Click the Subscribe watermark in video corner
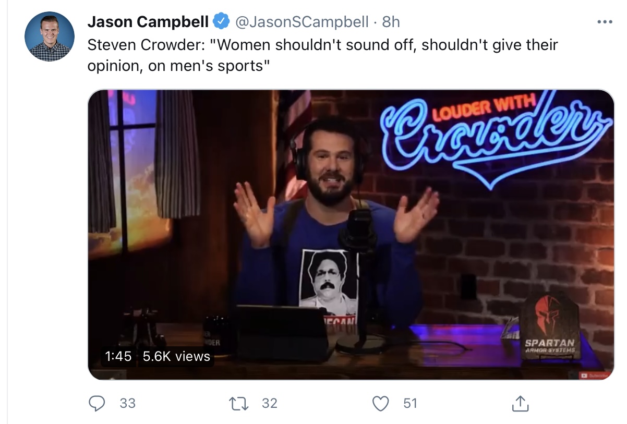 (x=595, y=374)
